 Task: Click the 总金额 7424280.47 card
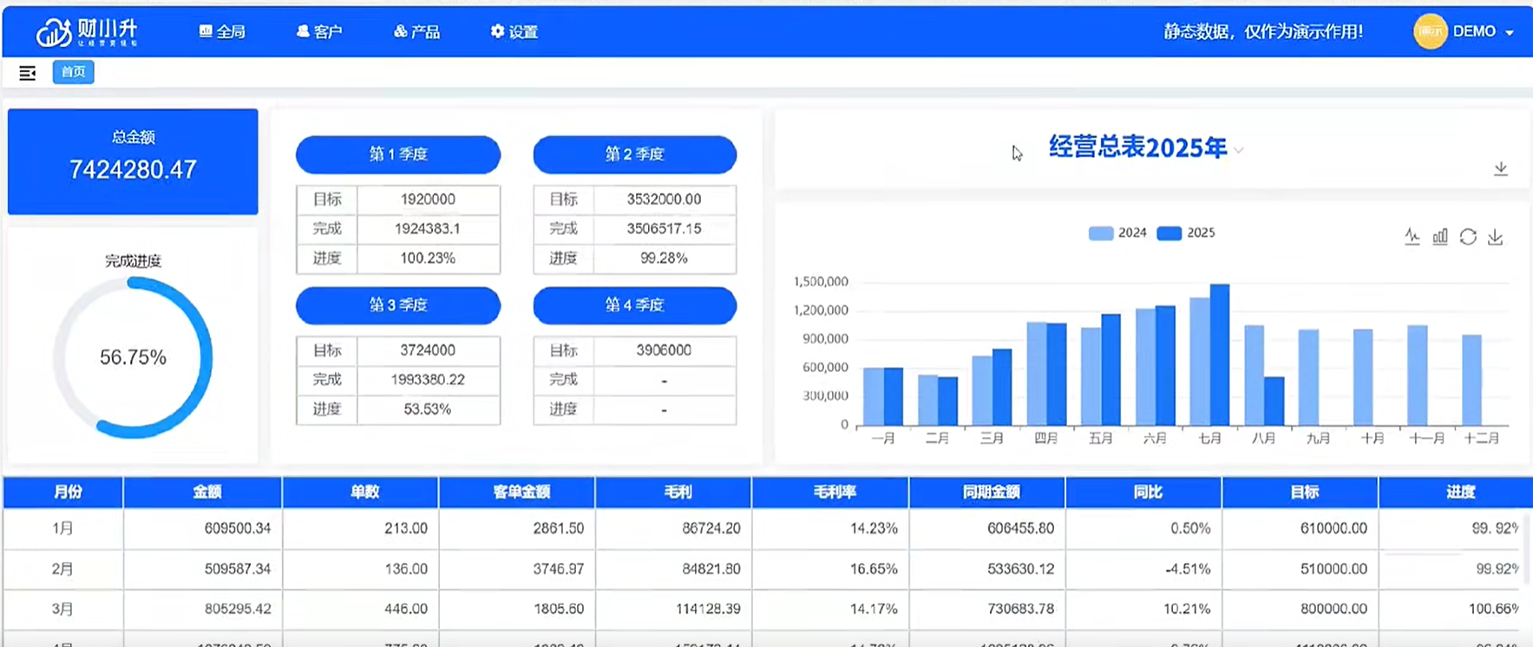(133, 161)
